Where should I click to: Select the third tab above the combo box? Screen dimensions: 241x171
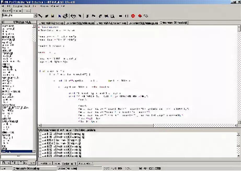pyautogui.click(x=27, y=11)
